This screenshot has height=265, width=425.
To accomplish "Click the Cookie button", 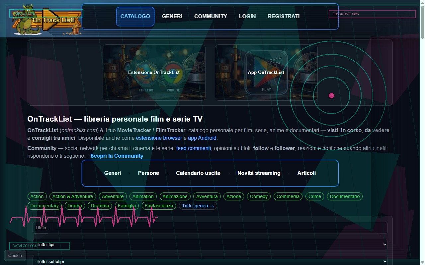I will (15, 255).
